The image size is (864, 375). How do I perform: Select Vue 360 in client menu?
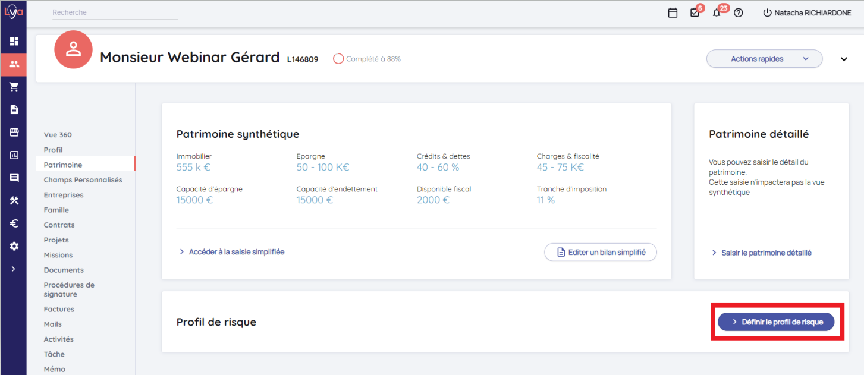[x=58, y=135]
